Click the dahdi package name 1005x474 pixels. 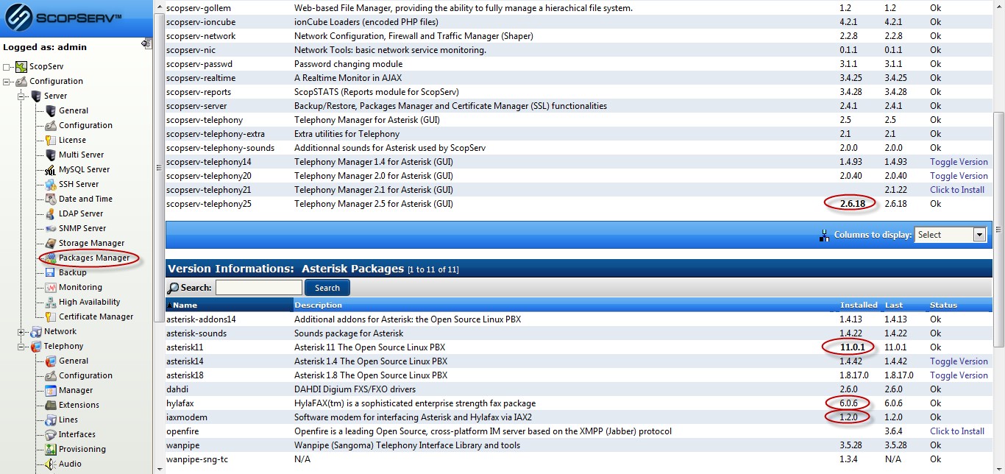(x=177, y=389)
